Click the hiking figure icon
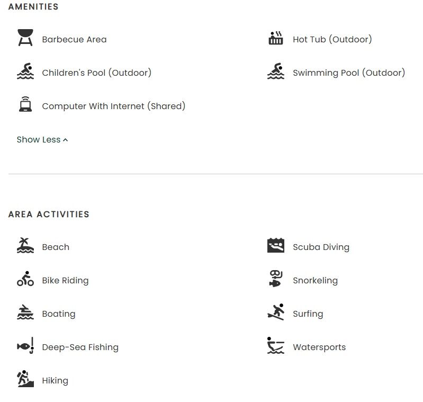The height and width of the screenshot is (402, 423). tap(25, 379)
